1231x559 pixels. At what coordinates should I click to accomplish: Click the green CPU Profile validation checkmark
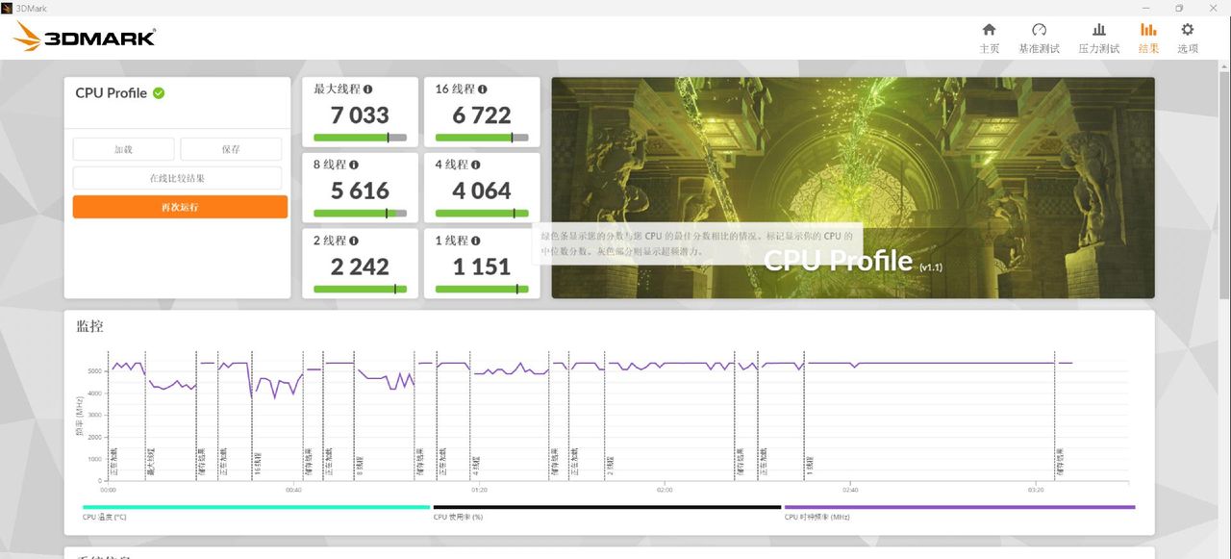[x=159, y=93]
